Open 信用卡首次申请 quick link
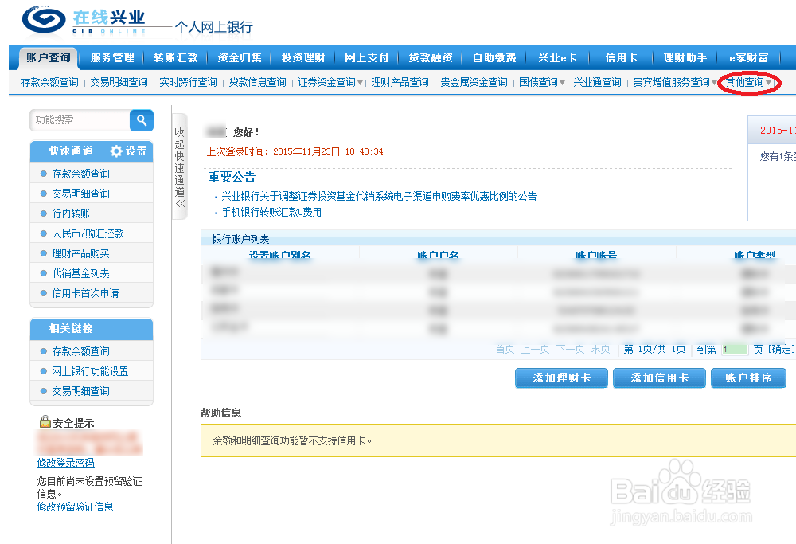The width and height of the screenshot is (796, 544). point(85,293)
